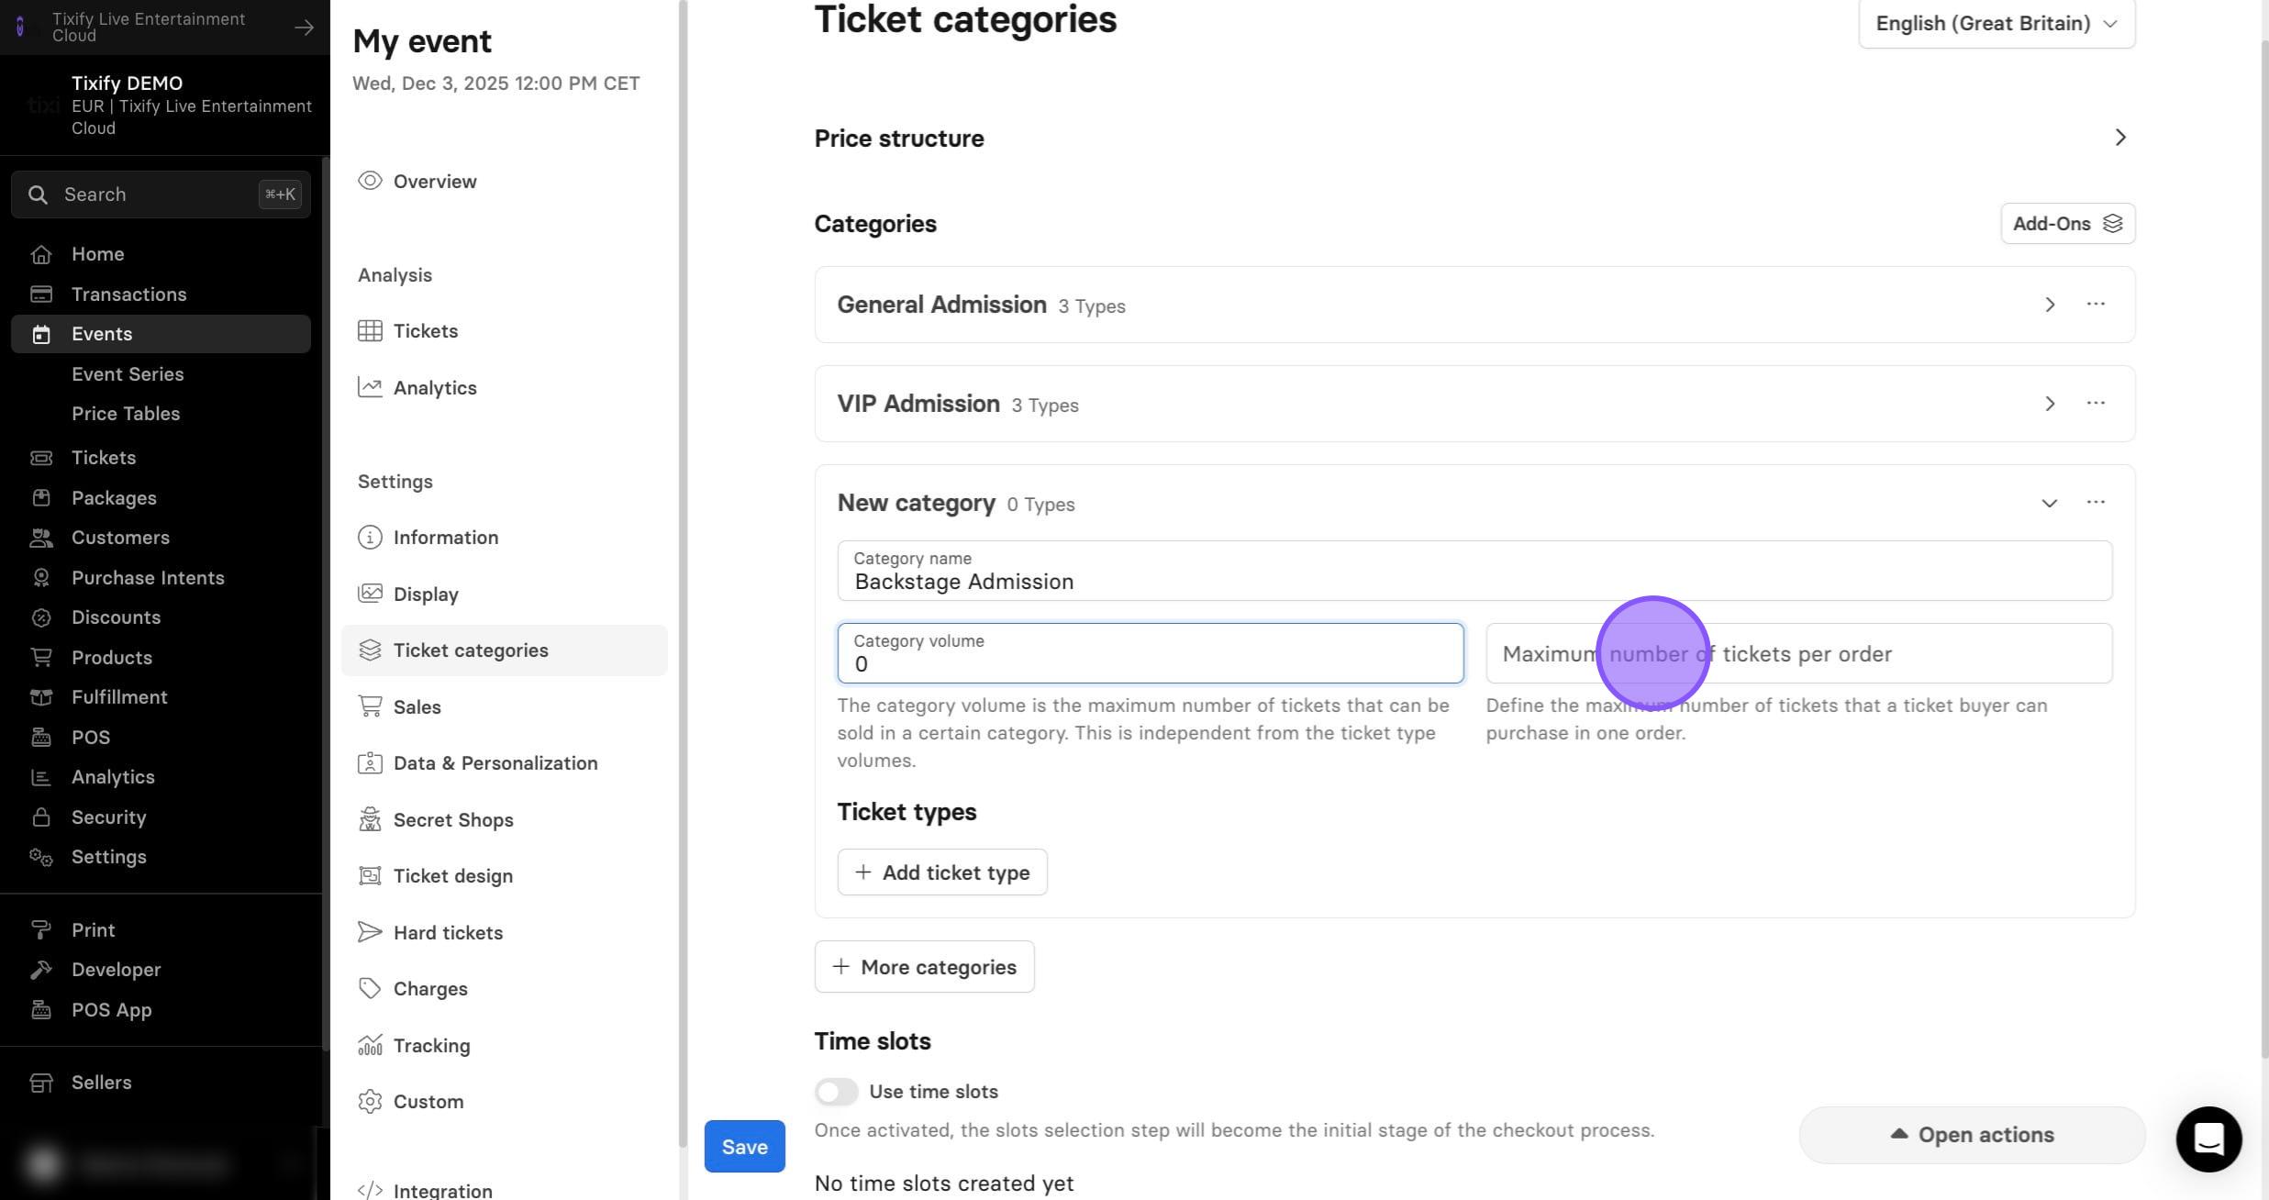This screenshot has height=1200, width=2269.
Task: Select Ticket categories in event settings
Action: pos(505,650)
